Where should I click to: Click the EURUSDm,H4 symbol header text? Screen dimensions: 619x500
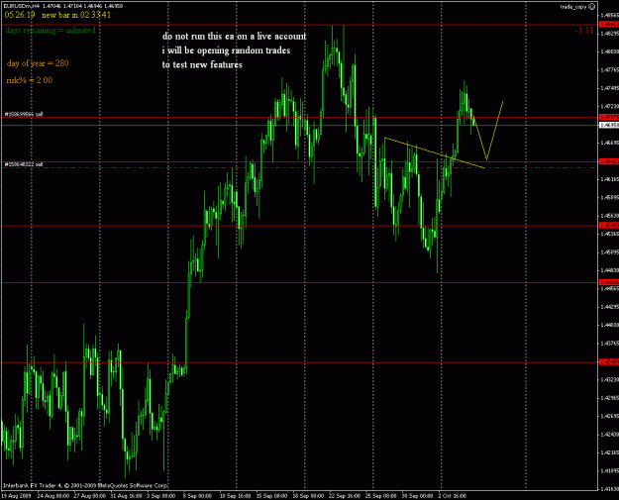pos(22,6)
